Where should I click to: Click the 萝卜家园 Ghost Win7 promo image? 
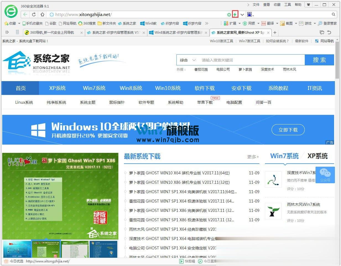tap(60, 196)
